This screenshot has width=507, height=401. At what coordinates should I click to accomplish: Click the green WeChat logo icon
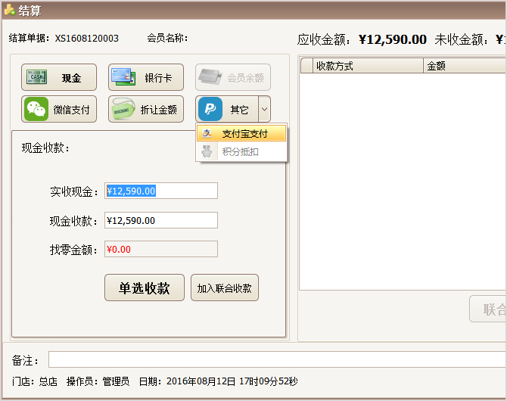(x=36, y=109)
